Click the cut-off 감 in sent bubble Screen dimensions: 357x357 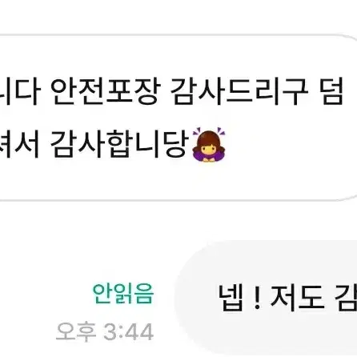[346, 299]
